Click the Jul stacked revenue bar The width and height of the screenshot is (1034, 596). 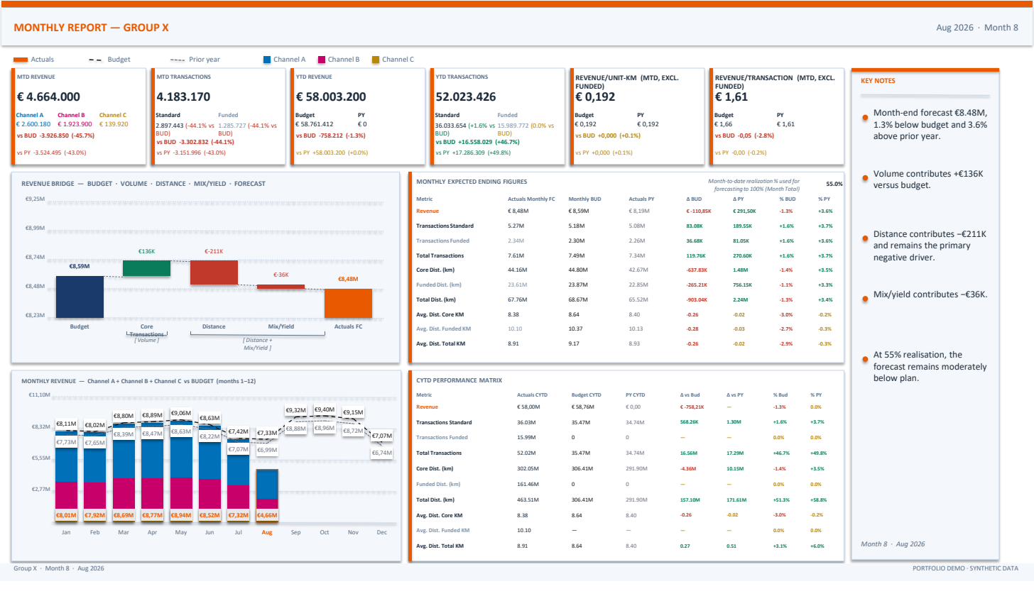coord(238,480)
